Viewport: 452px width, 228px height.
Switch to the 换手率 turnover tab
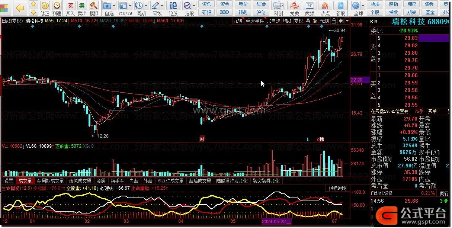click(x=117, y=181)
